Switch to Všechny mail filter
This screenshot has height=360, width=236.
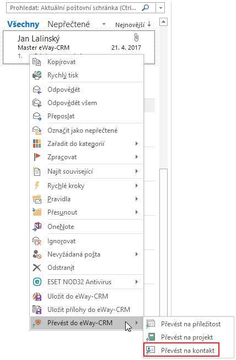23,24
